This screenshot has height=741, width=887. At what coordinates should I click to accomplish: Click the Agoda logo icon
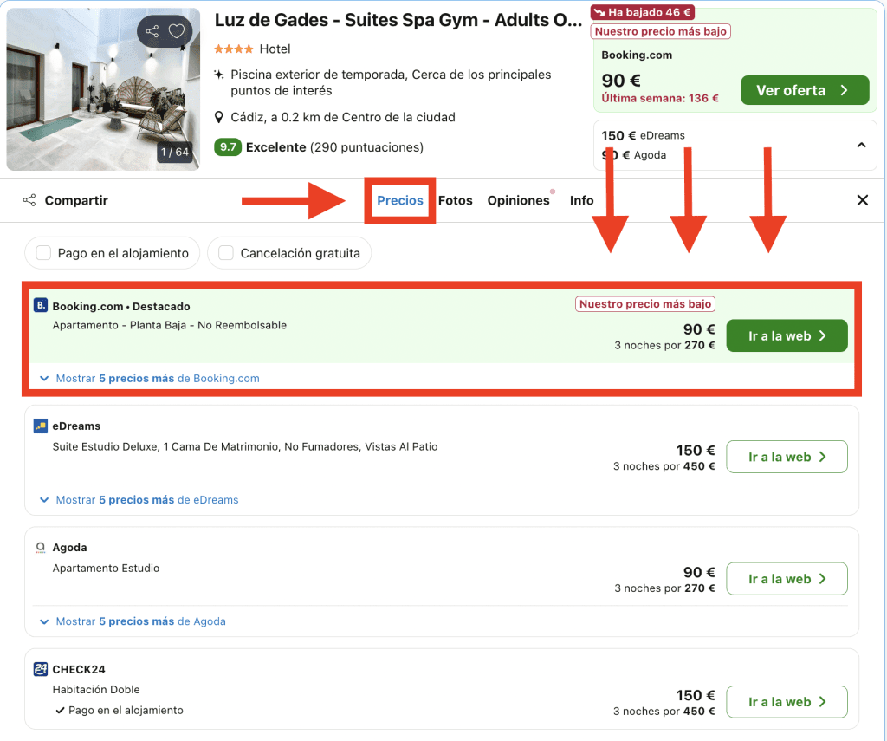[41, 548]
